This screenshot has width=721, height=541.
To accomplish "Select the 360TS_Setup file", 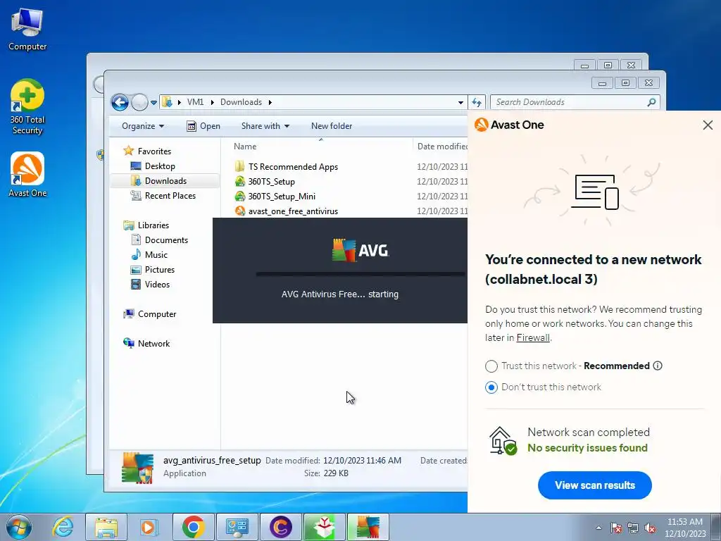I will point(271,181).
